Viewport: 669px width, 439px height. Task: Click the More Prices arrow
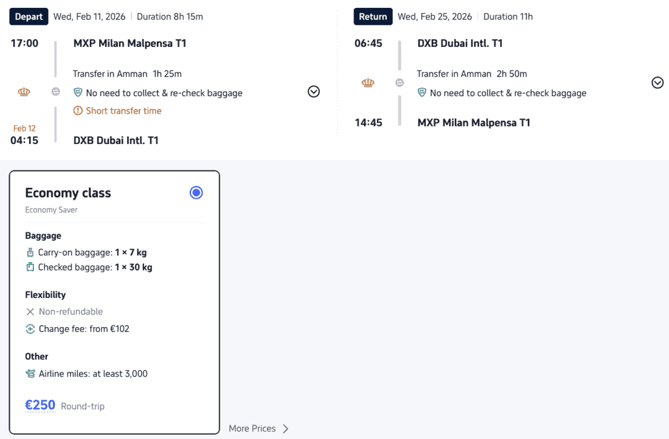(286, 429)
